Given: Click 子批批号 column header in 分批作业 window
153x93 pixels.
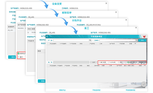Looking at the screenshot, I should (31, 41).
